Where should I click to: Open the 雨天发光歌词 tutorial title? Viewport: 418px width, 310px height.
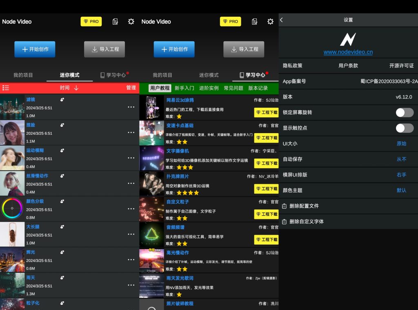180,278
